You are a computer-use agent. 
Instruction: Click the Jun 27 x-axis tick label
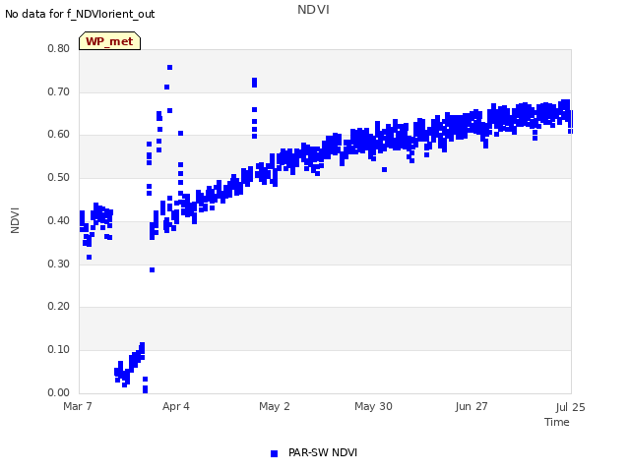(x=472, y=406)
